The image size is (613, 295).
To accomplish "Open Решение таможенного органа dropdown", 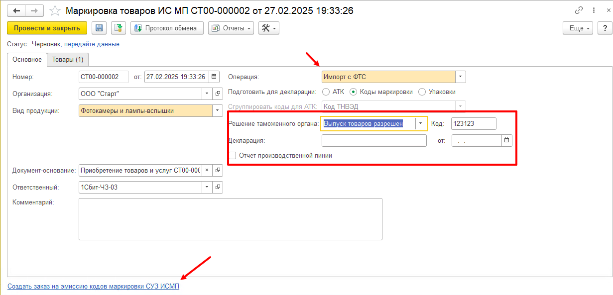I will 421,124.
